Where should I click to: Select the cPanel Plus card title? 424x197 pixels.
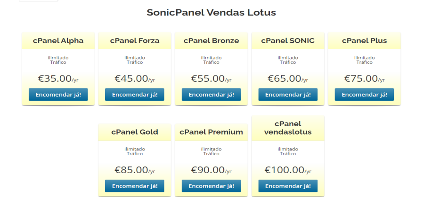tap(364, 41)
